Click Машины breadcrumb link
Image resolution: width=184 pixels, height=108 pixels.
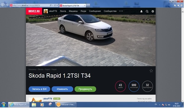pos(32,69)
